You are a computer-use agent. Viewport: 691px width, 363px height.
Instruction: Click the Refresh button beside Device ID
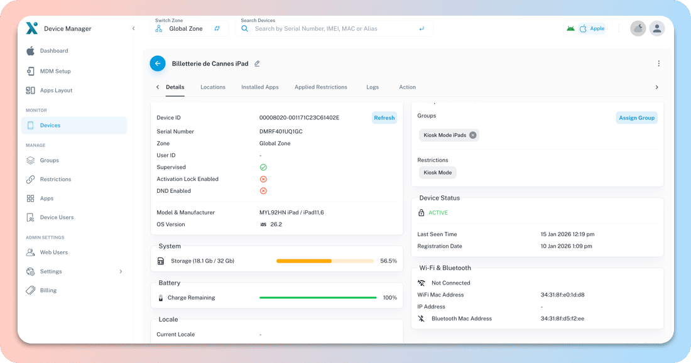(384, 117)
